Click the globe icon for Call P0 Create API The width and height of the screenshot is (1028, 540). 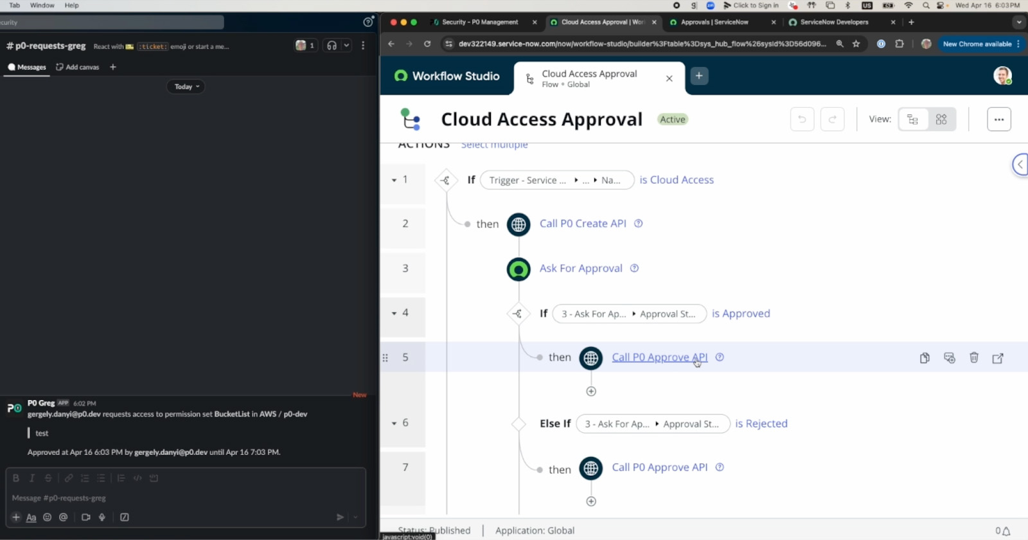(518, 224)
